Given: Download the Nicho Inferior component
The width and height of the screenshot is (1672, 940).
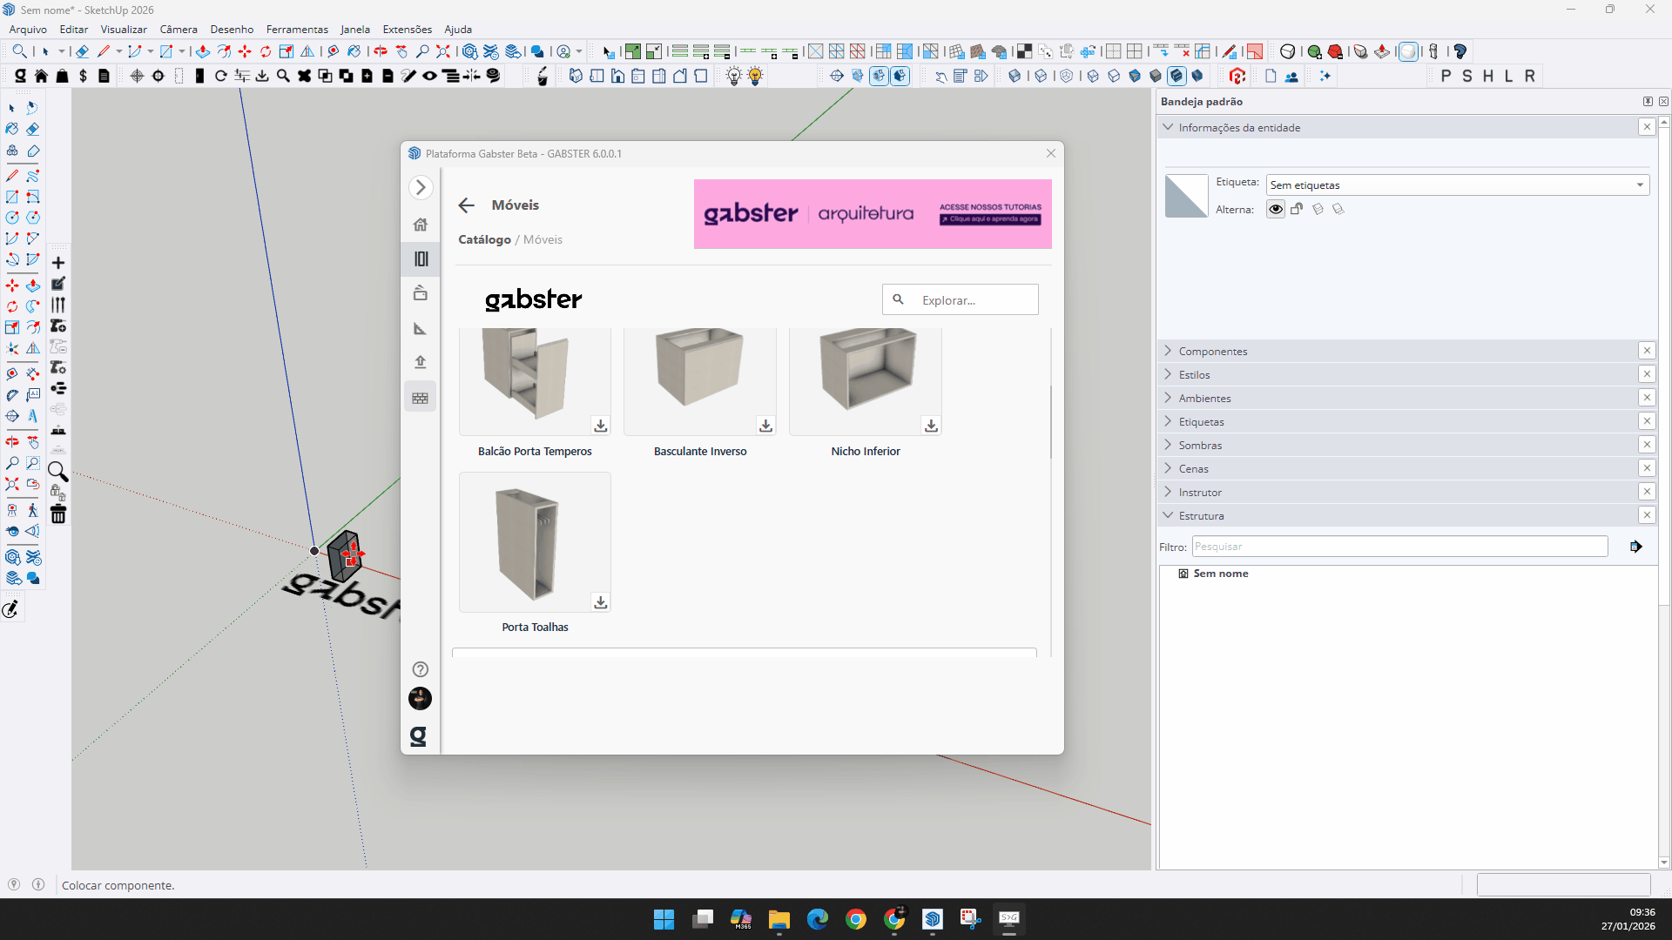Looking at the screenshot, I should pos(931,426).
